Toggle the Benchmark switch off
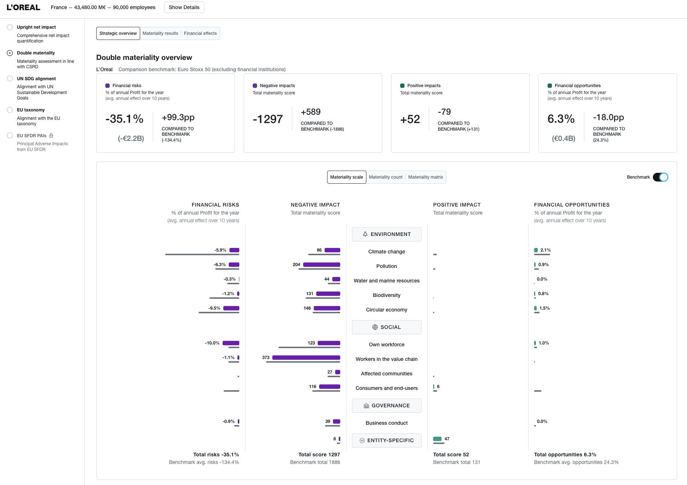This screenshot has width=687, height=485. tap(660, 177)
